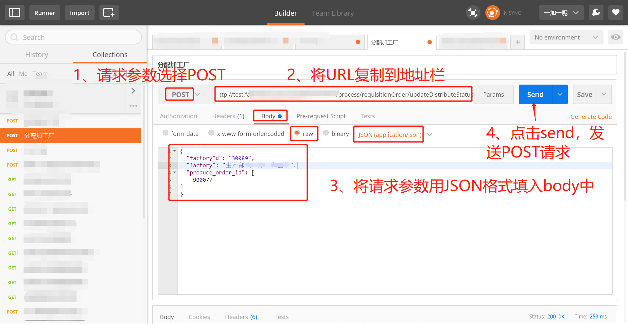Open request Tests tab

coord(368,116)
